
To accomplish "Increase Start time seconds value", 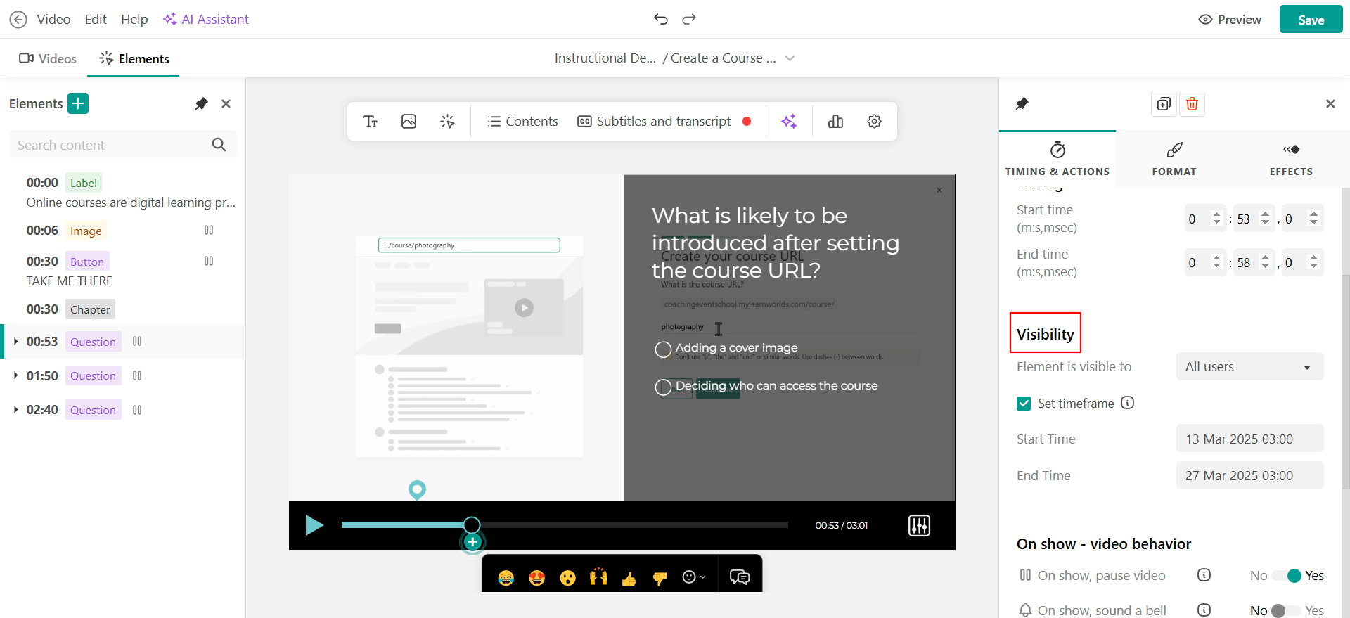I will tap(1265, 214).
